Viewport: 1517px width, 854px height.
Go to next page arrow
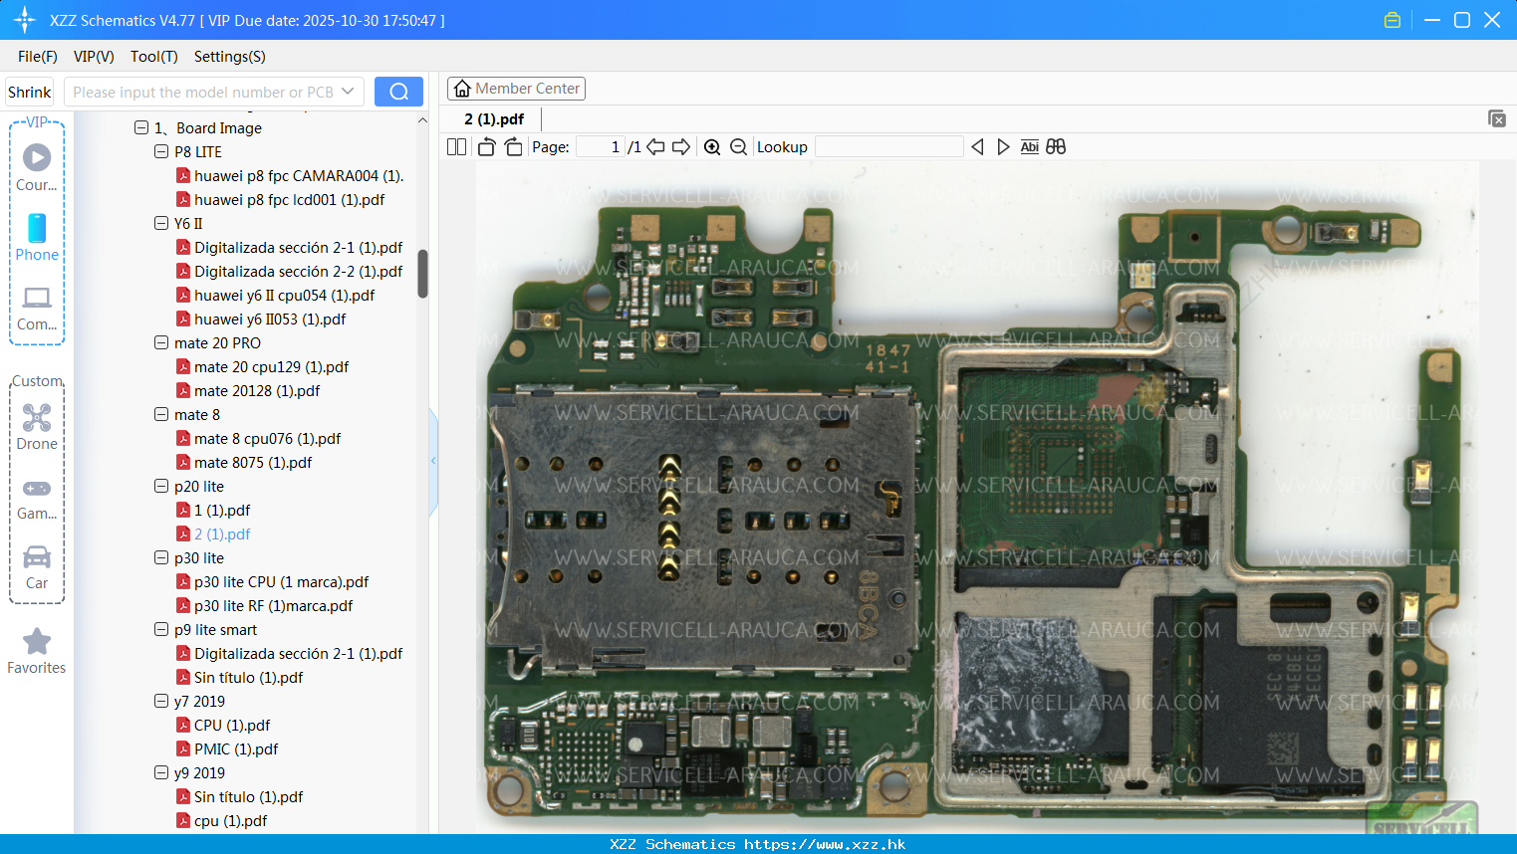pyautogui.click(x=681, y=147)
